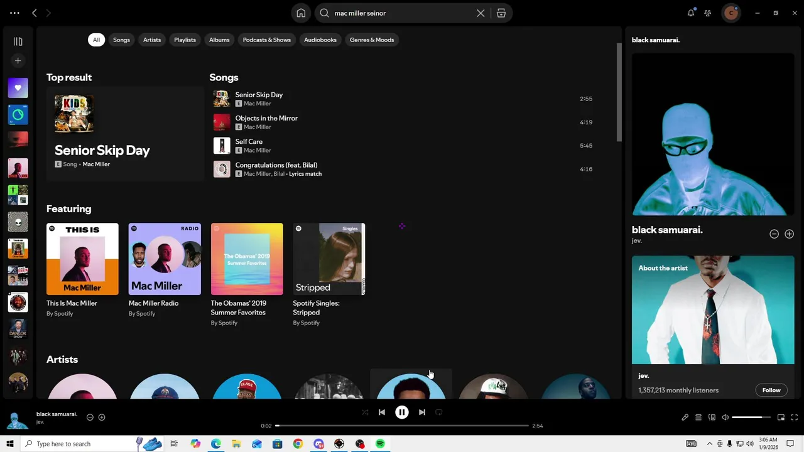Open Google Chrome from the taskbar
The width and height of the screenshot is (804, 452).
click(x=298, y=444)
